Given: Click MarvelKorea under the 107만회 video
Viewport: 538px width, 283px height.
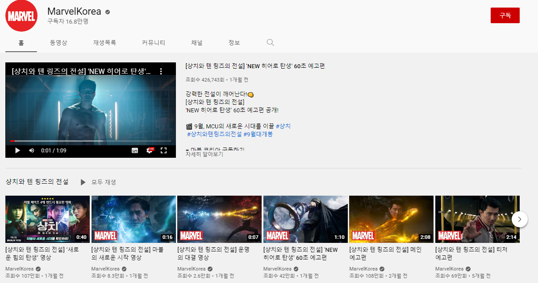Looking at the screenshot, I should pos(19,269).
